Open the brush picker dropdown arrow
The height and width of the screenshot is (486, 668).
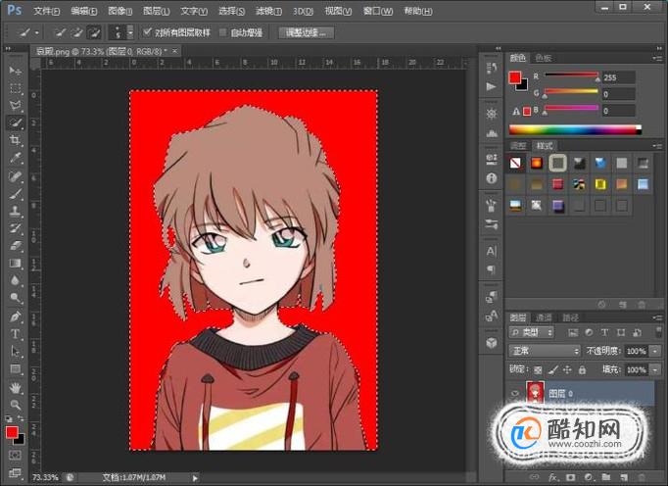click(130, 32)
